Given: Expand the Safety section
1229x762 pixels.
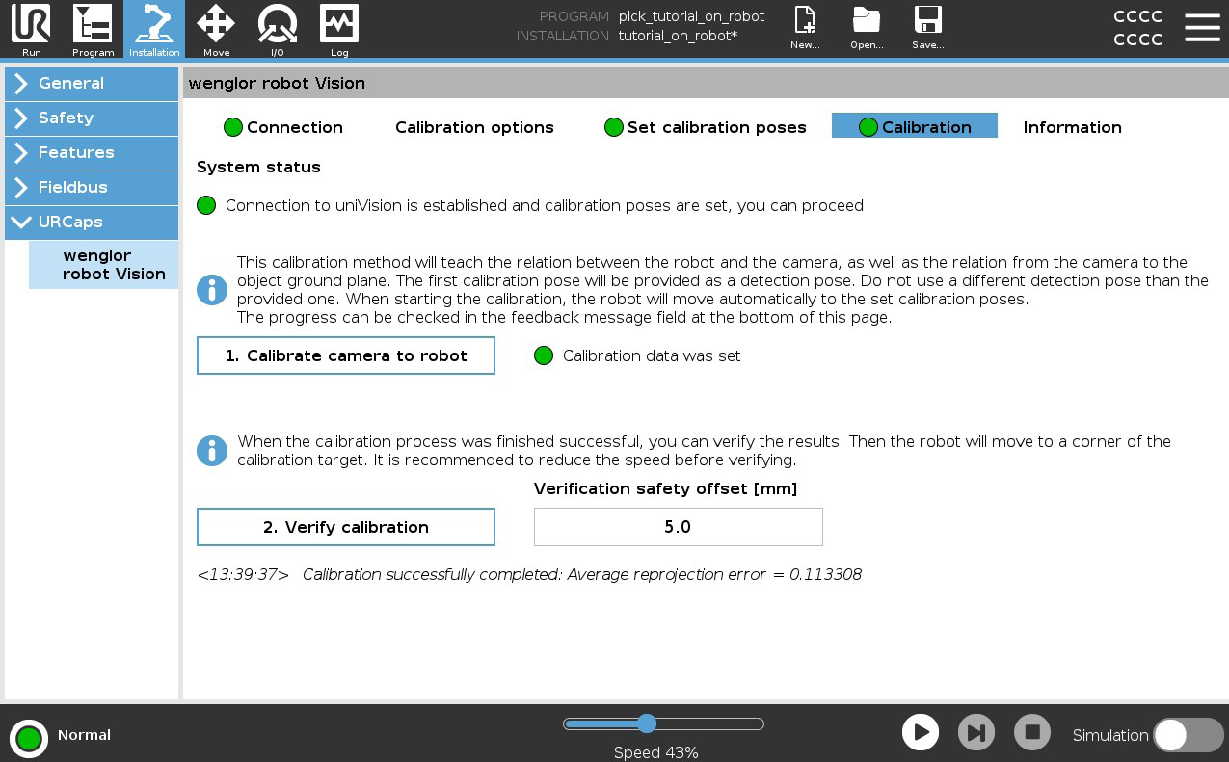Looking at the screenshot, I should point(92,118).
